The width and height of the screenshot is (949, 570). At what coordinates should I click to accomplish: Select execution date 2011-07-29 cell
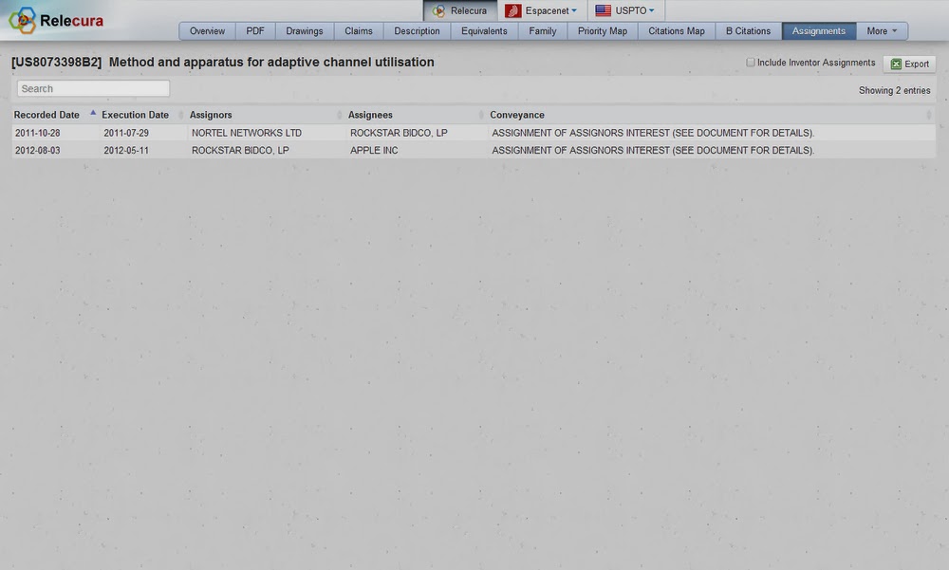pyautogui.click(x=126, y=133)
